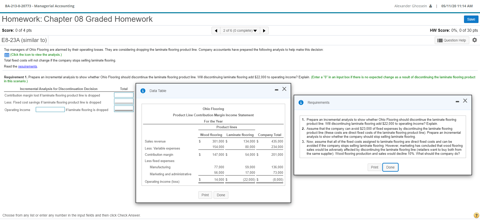Open the question selector dropdown 2 of 6

(240, 30)
